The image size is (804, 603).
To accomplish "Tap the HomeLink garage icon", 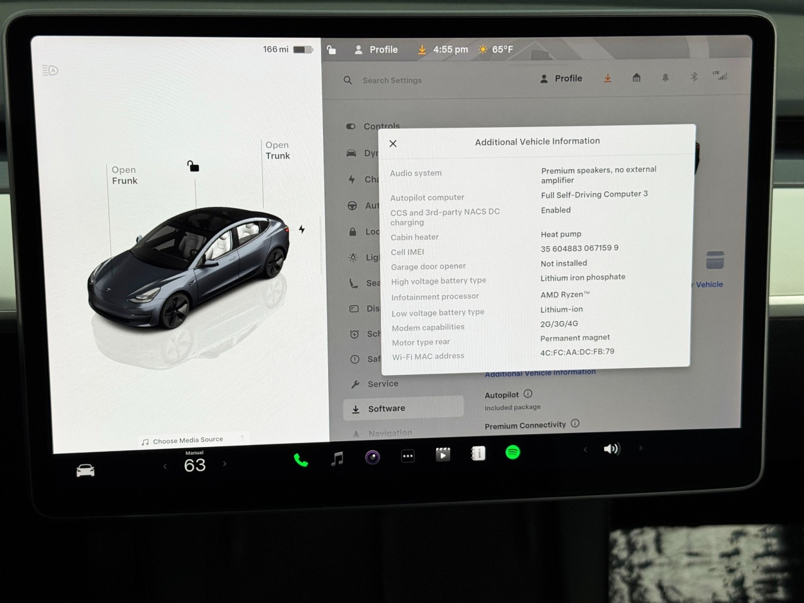I will [636, 77].
